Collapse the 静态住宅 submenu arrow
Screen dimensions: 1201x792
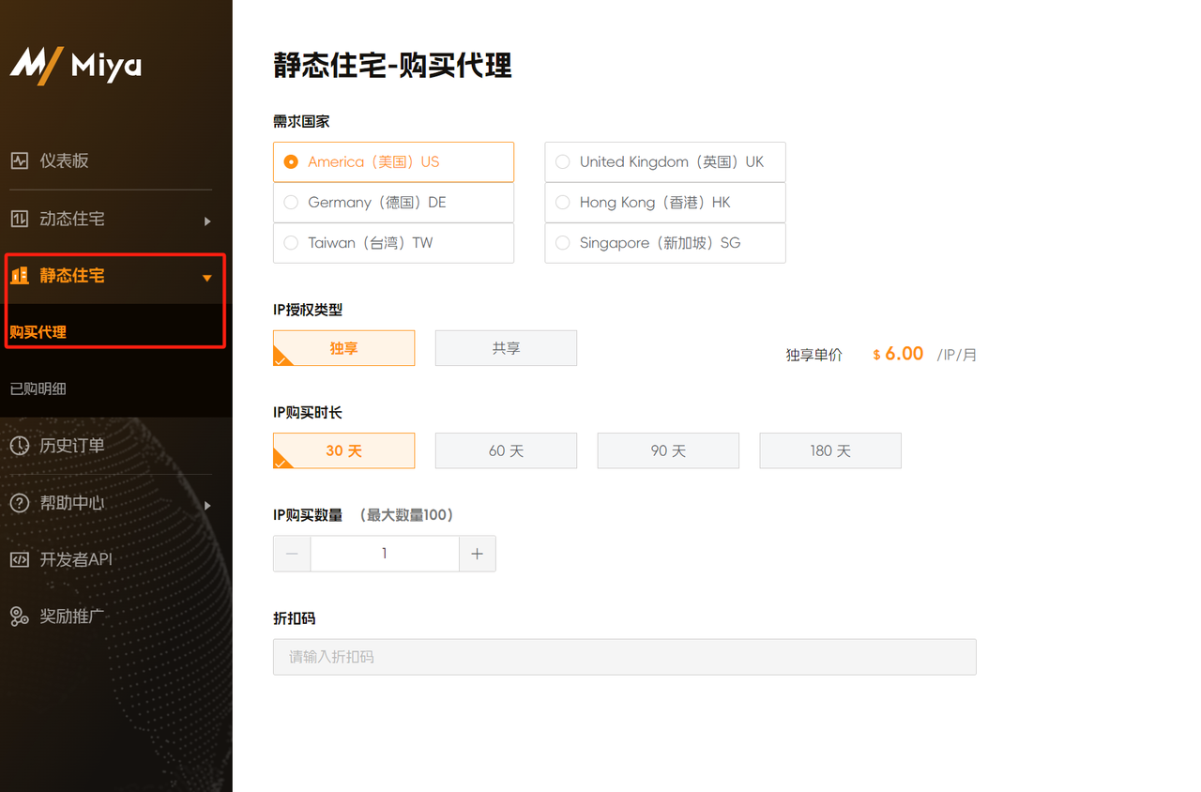pyautogui.click(x=207, y=278)
